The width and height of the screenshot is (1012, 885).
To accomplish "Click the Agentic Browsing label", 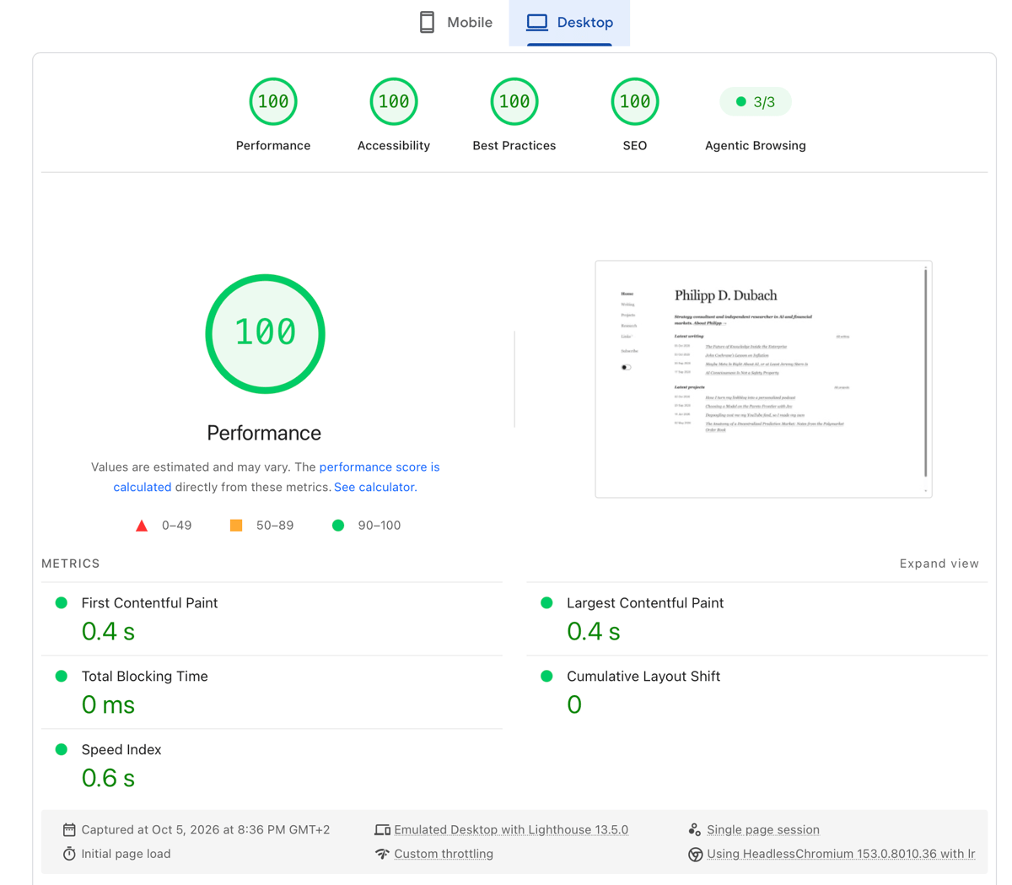I will (x=756, y=146).
